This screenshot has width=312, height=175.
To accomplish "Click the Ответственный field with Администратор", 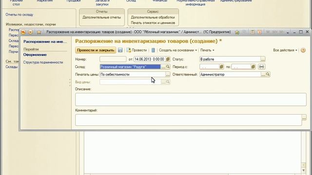I will pos(230,74).
